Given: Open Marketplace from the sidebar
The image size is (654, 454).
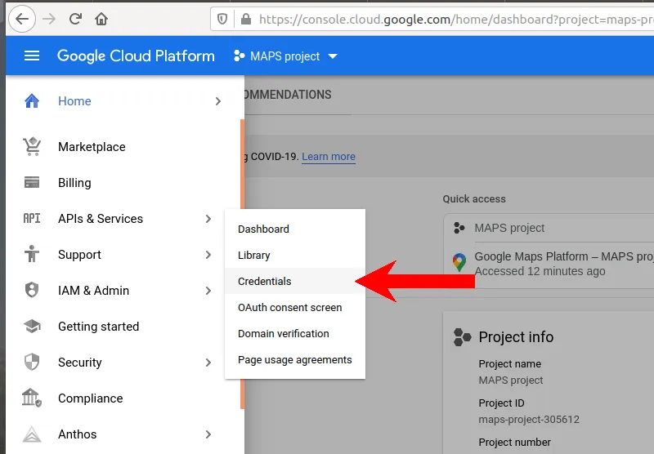Looking at the screenshot, I should 92,147.
